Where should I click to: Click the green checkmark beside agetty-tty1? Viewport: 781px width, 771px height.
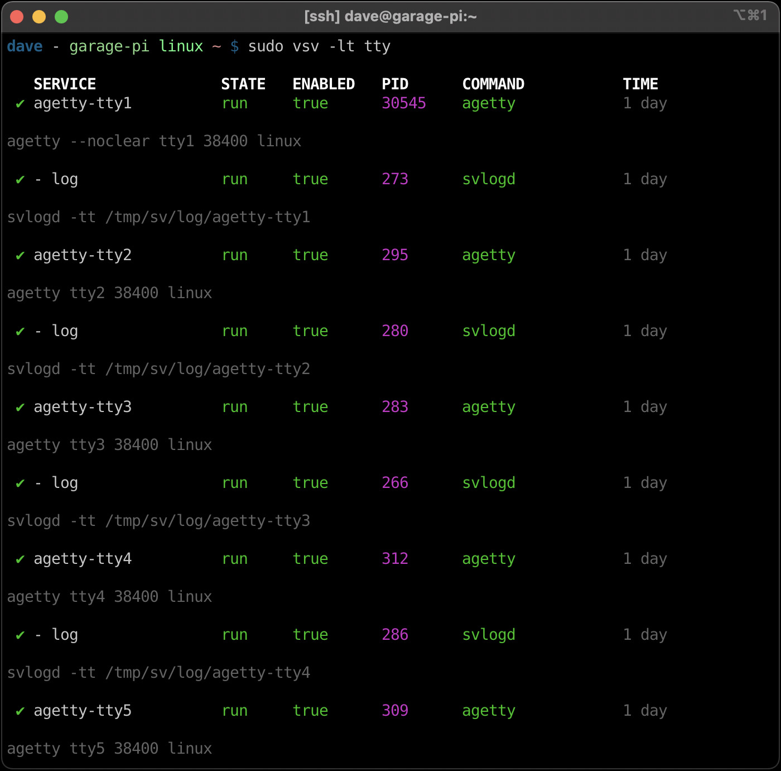pos(20,104)
